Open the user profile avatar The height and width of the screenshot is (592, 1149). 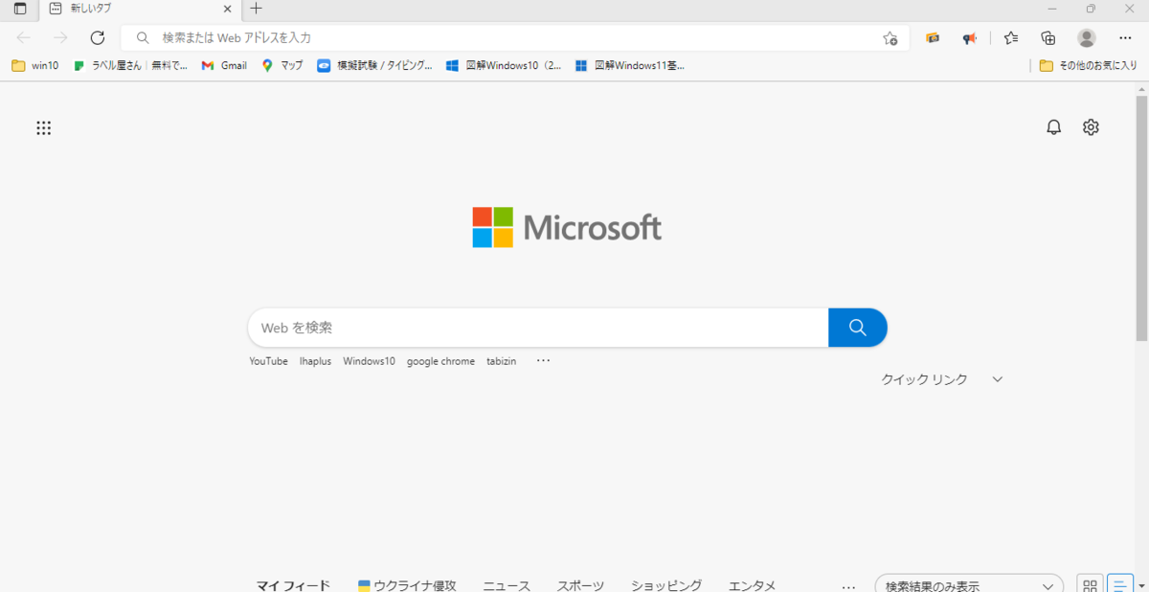[x=1087, y=38]
